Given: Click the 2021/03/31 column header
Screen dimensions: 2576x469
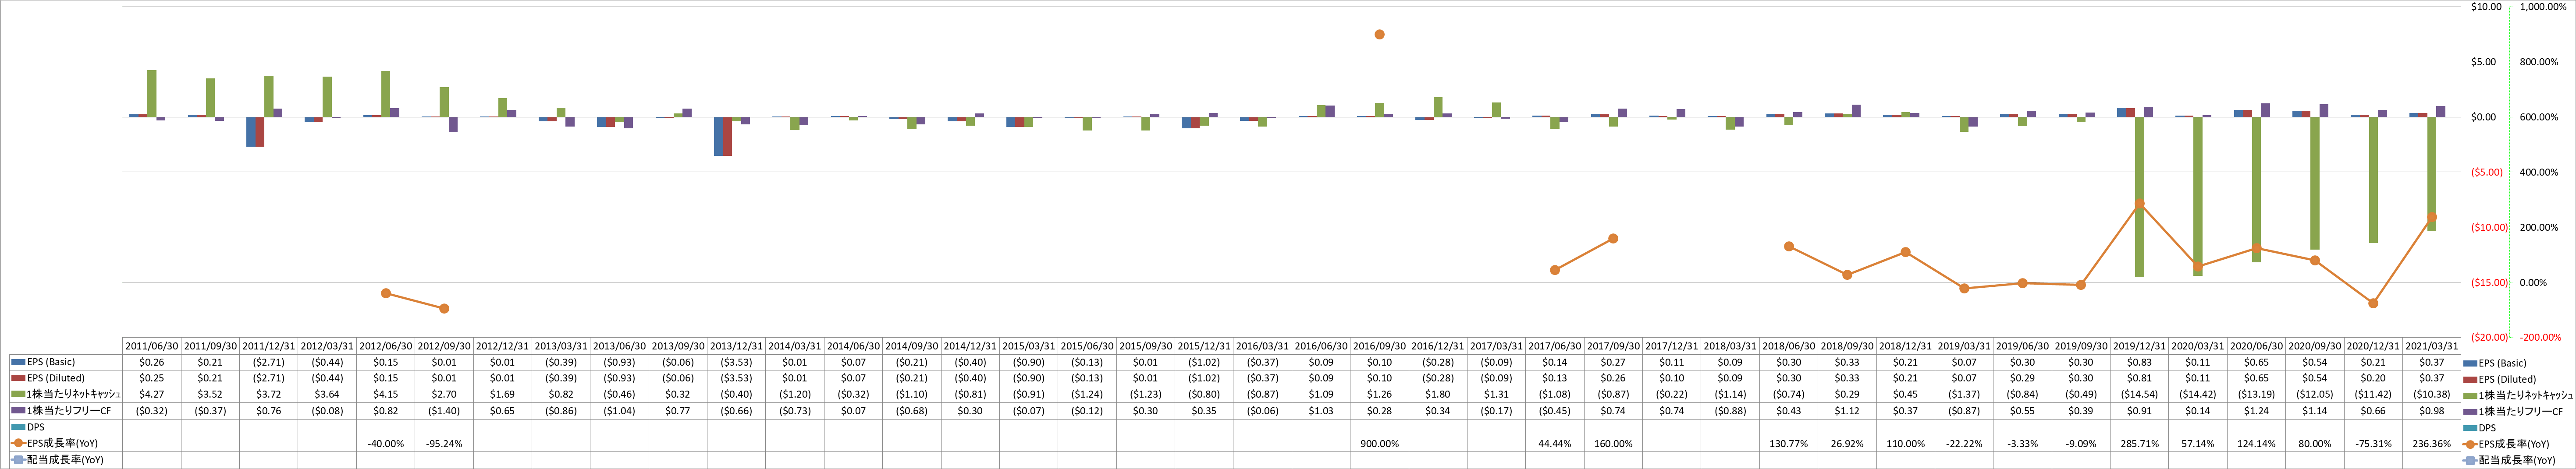Looking at the screenshot, I should click(x=2431, y=346).
